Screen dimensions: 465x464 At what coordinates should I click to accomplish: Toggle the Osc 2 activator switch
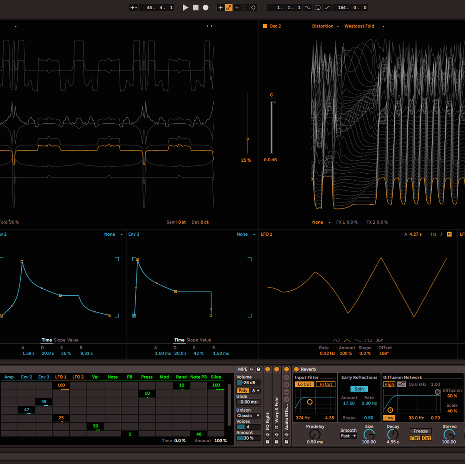click(x=265, y=26)
